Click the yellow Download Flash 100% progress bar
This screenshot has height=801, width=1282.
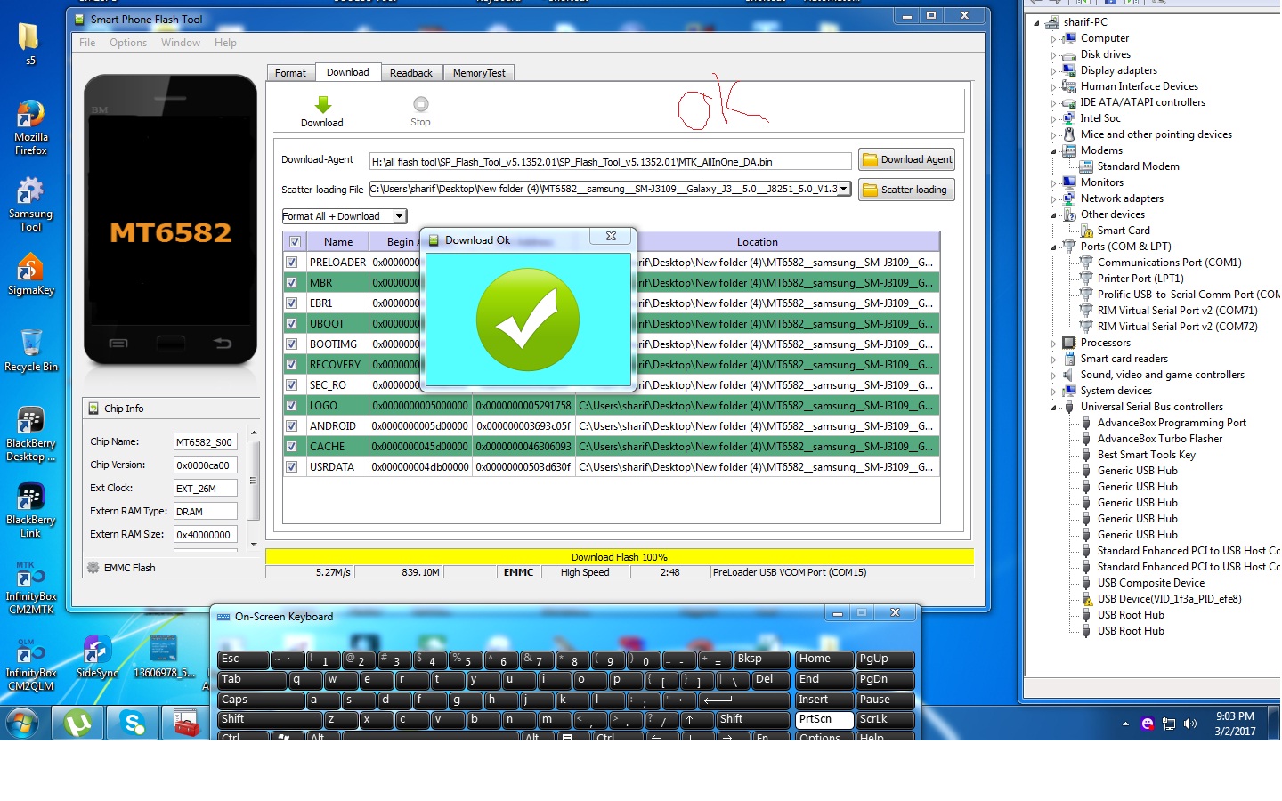click(x=619, y=557)
